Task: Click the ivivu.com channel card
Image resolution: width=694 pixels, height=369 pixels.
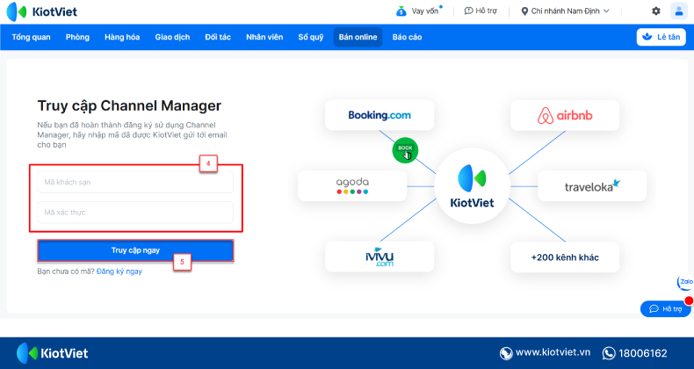Action: tap(380, 257)
